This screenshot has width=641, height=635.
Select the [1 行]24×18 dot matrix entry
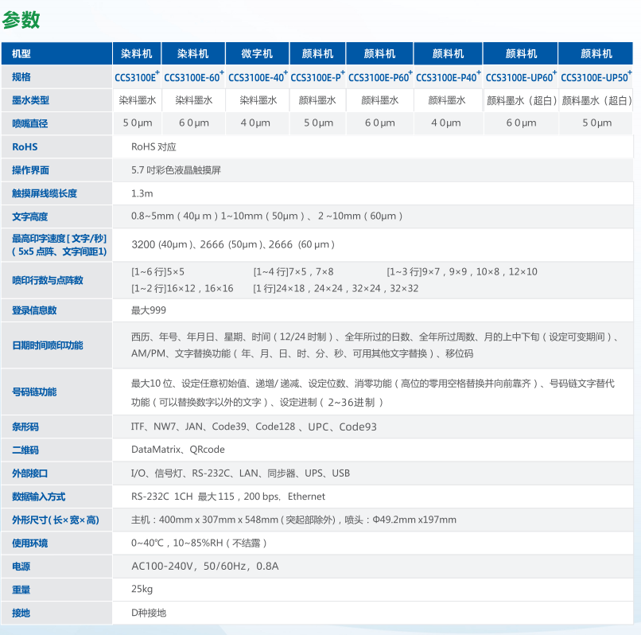click(336, 288)
